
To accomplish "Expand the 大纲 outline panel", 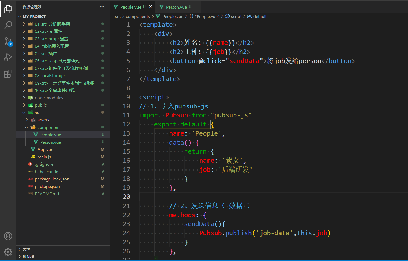I will coord(63,249).
